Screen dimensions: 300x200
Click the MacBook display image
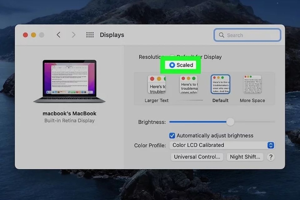[69, 81]
